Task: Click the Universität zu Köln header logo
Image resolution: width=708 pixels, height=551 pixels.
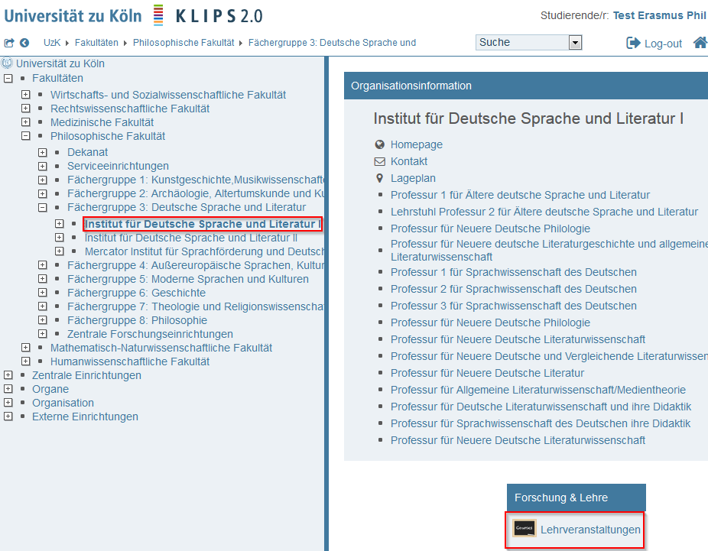Action: point(73,16)
